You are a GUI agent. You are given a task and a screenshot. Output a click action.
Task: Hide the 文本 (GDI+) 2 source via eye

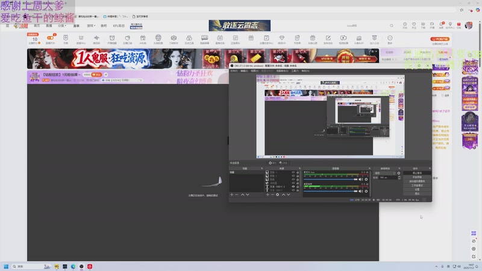[x=293, y=187]
